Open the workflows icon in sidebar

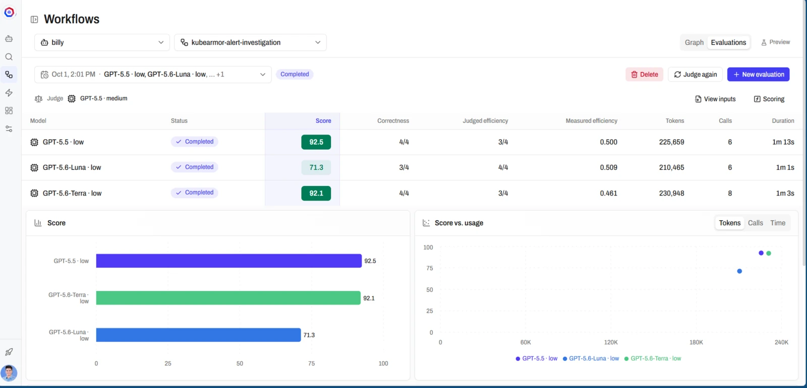(x=9, y=75)
